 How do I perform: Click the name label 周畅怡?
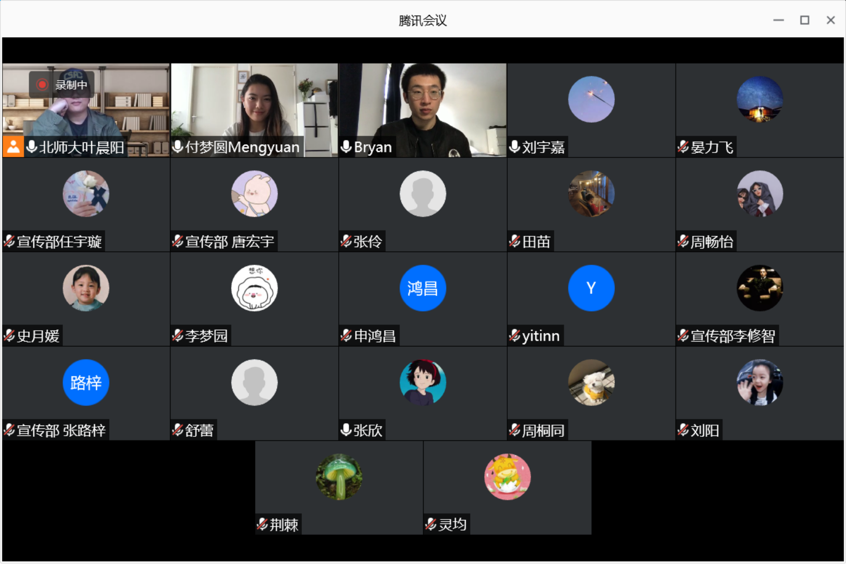pos(712,242)
